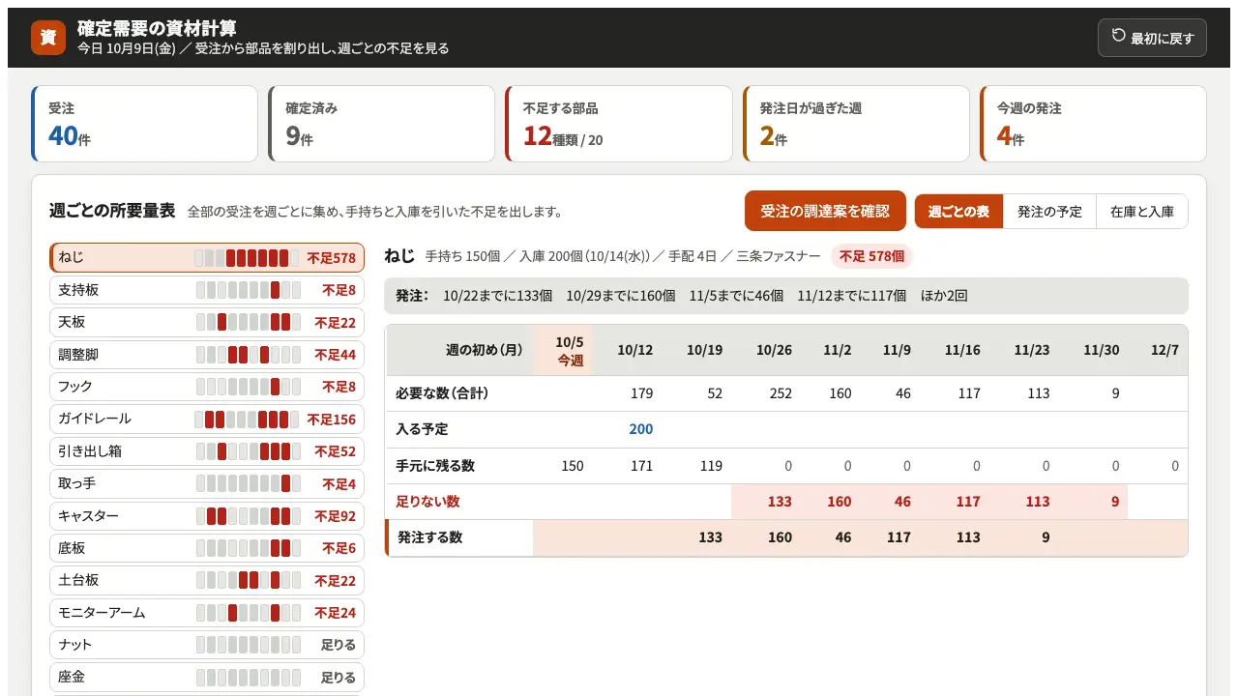Switch to the 発注の予定 tab
1238x696 pixels.
(x=1049, y=211)
